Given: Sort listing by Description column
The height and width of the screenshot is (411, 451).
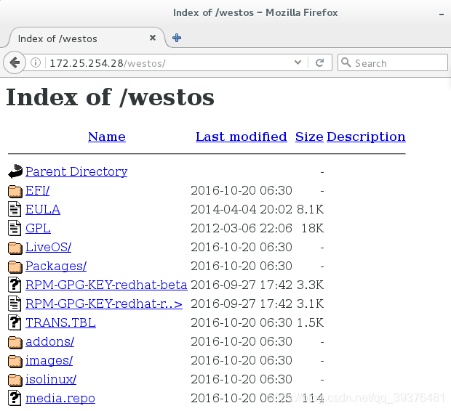Looking at the screenshot, I should click(x=366, y=137).
